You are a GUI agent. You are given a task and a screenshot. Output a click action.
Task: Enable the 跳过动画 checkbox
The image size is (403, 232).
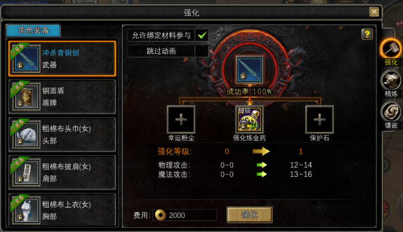click(x=202, y=51)
